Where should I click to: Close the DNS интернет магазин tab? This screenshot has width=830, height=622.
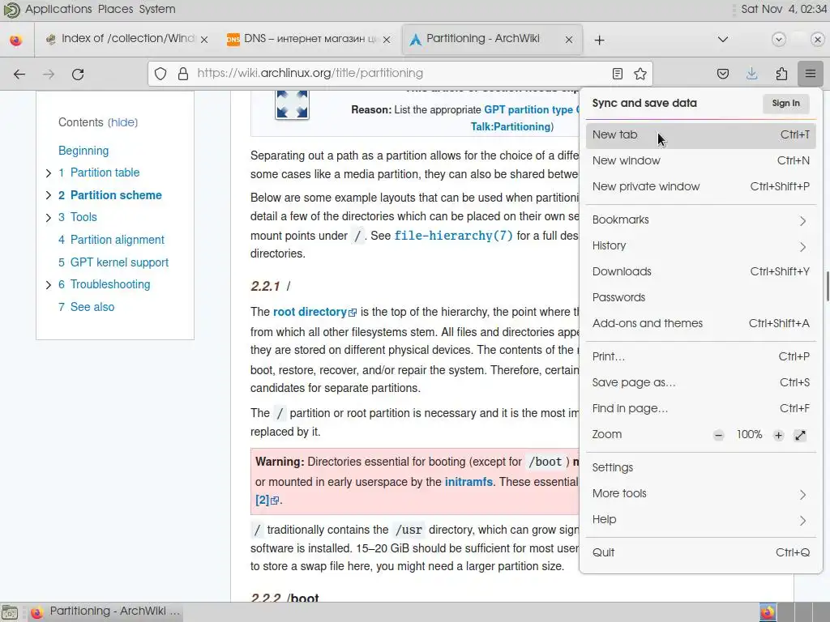(387, 40)
